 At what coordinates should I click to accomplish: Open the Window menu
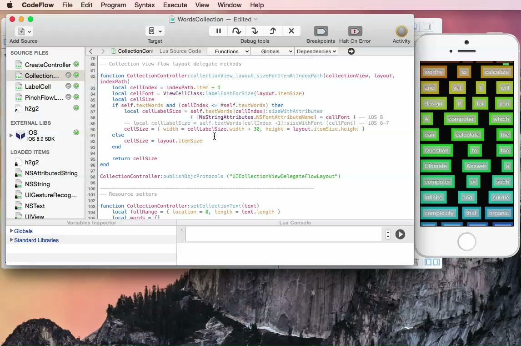[229, 5]
